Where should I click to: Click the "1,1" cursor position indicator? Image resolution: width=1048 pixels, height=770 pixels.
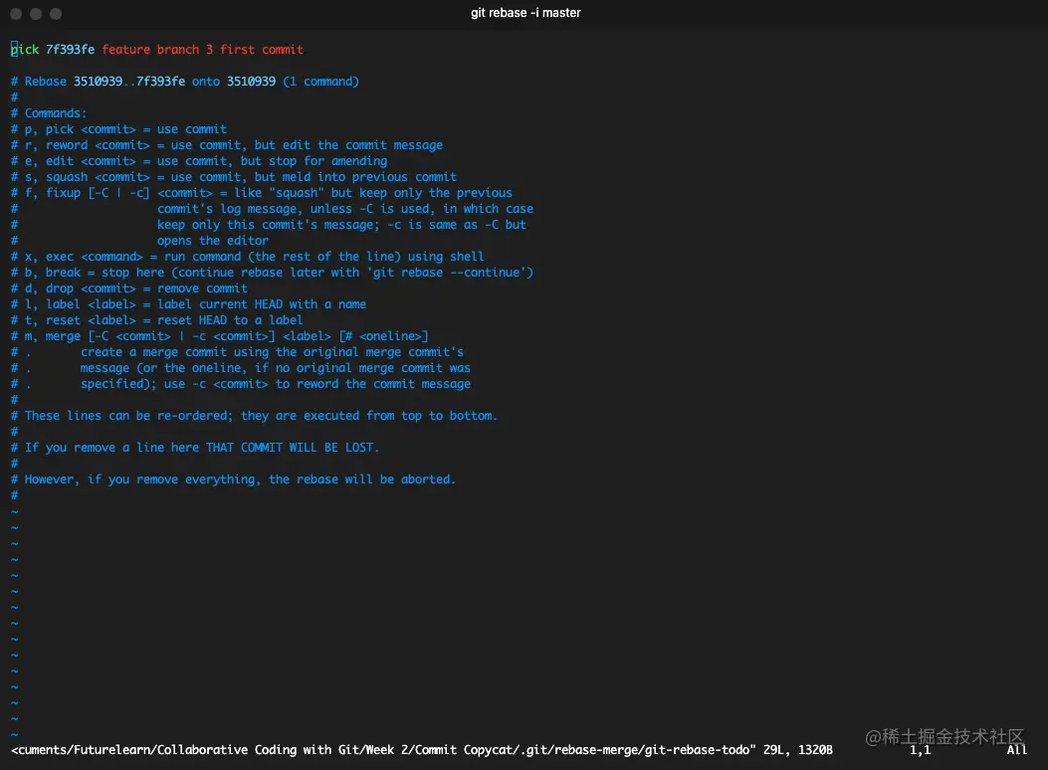920,751
